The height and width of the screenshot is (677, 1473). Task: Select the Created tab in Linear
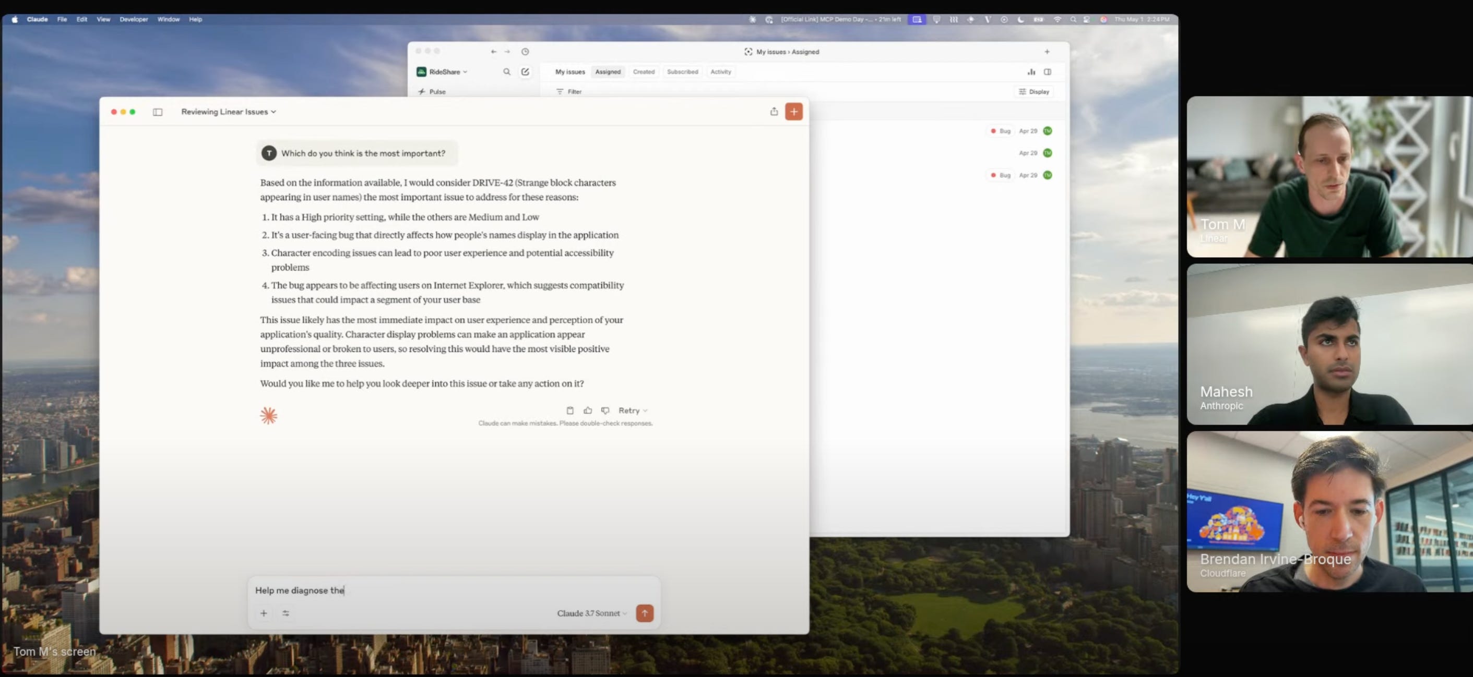643,72
